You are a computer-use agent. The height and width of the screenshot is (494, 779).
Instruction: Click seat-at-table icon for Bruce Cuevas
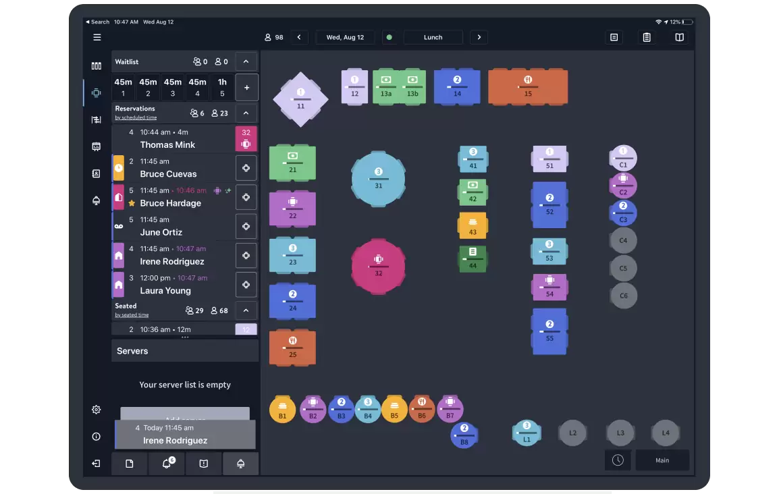click(246, 168)
